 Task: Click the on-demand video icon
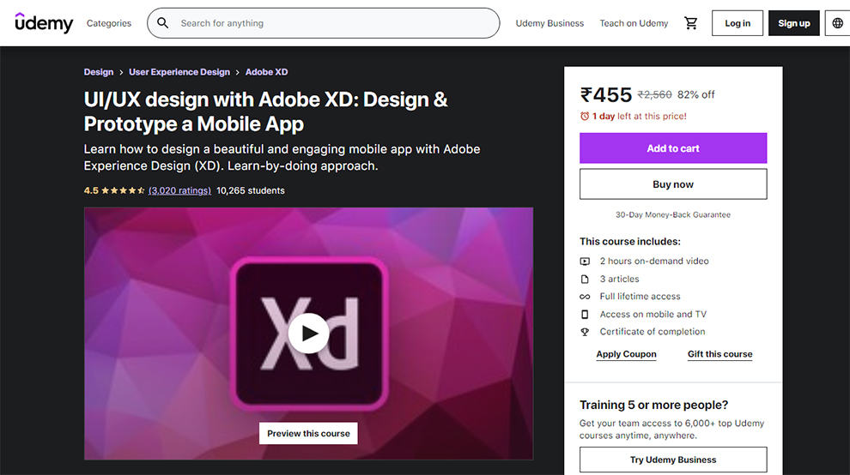[x=585, y=261]
